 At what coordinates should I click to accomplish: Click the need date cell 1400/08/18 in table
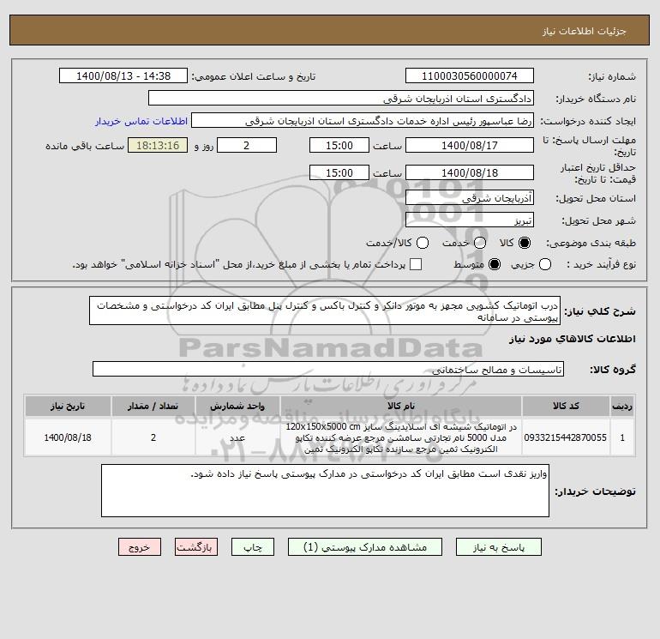tap(68, 437)
